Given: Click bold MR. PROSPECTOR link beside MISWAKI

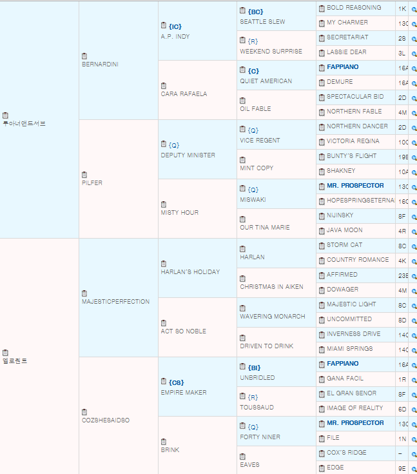Looking at the screenshot, I should click(x=355, y=185).
